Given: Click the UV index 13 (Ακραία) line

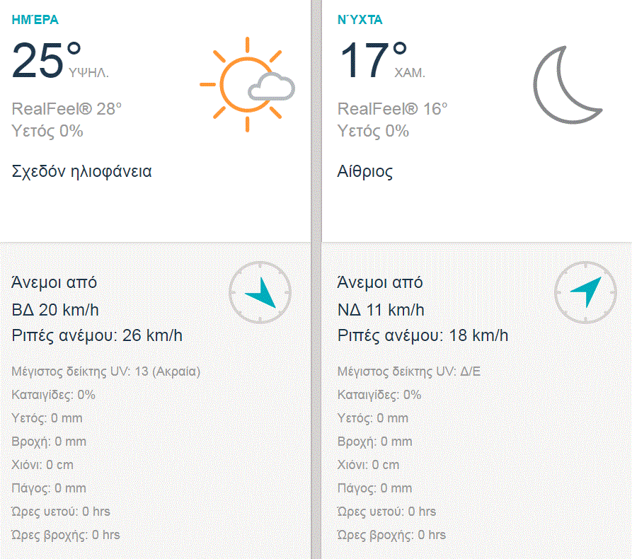Looking at the screenshot, I should point(106,371).
